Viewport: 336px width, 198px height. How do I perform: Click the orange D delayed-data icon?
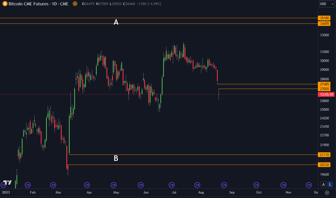[75, 4]
